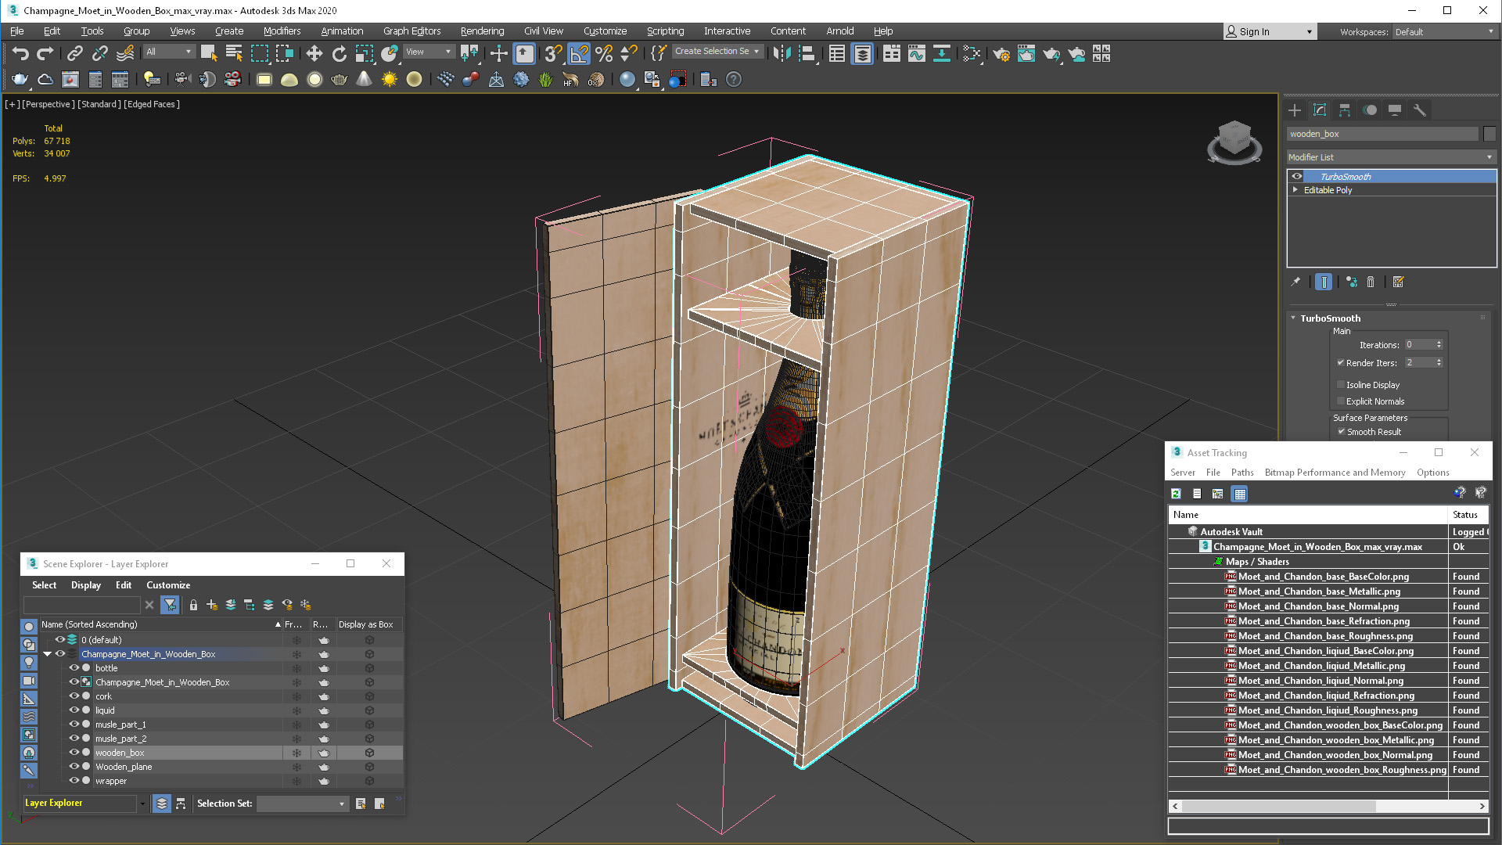Open the Modifiers menu
Image resolution: width=1502 pixels, height=845 pixels.
282,31
